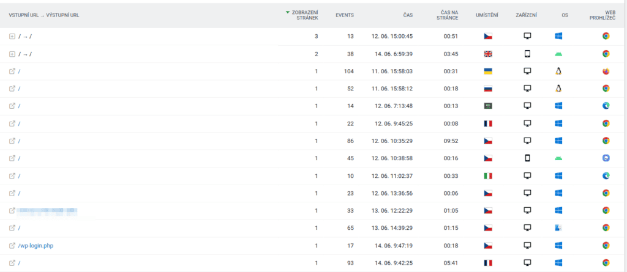Click the Čas na stránce column header

[x=452, y=15]
